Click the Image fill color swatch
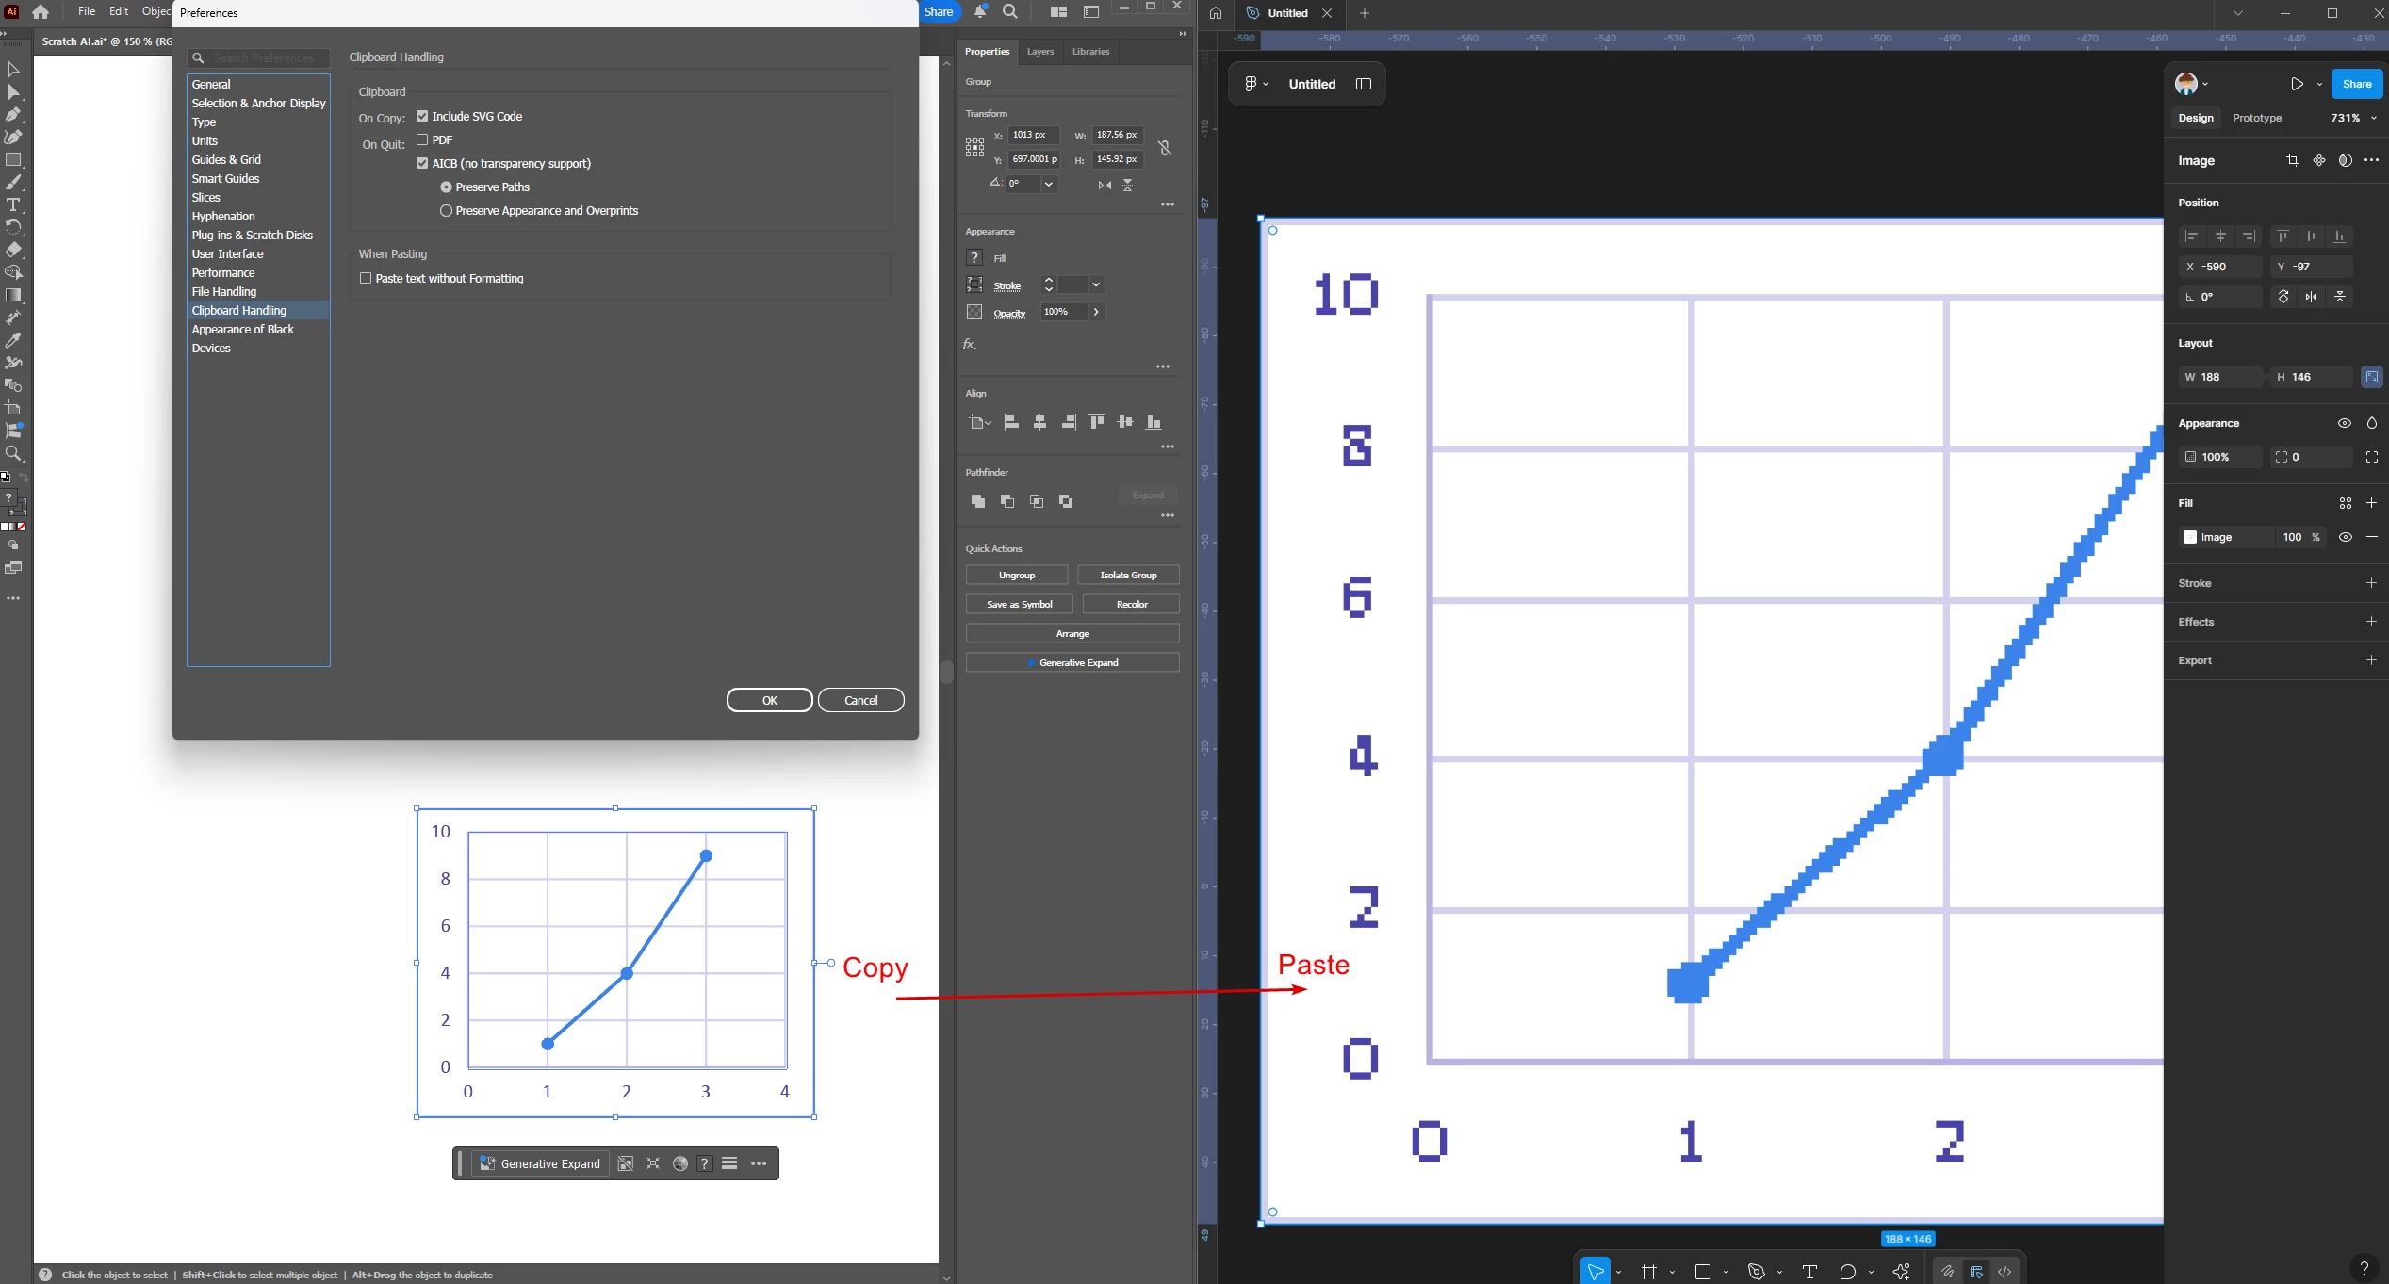Image resolution: width=2389 pixels, height=1284 pixels. 2190,537
